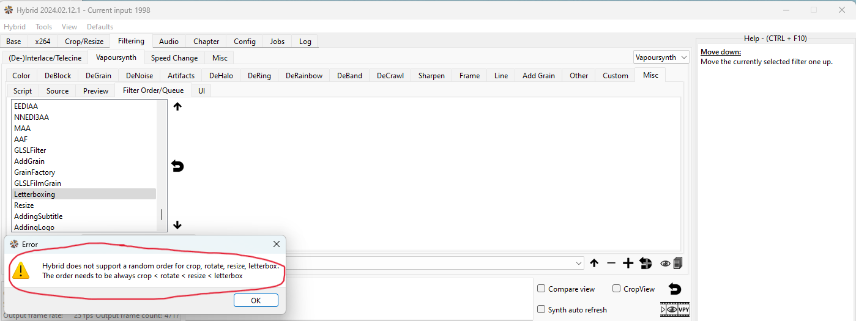Open the Vapoursynth dropdown at top right

coord(661,57)
